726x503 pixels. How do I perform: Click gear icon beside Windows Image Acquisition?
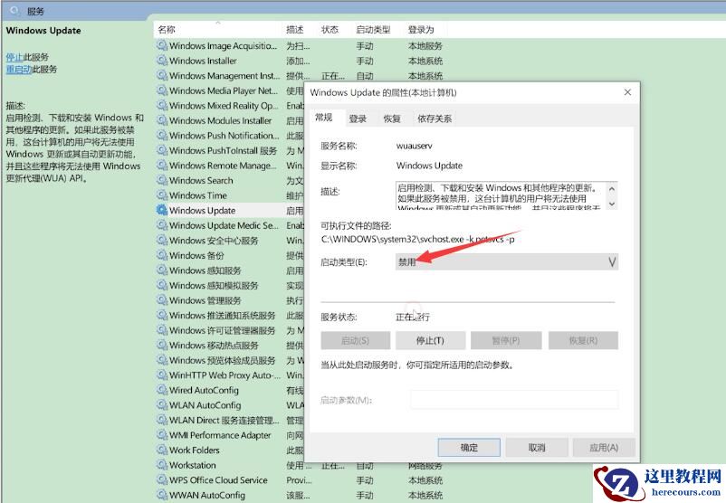click(x=162, y=45)
